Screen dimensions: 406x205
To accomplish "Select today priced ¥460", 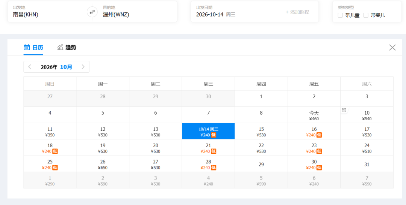I will 314,115.
